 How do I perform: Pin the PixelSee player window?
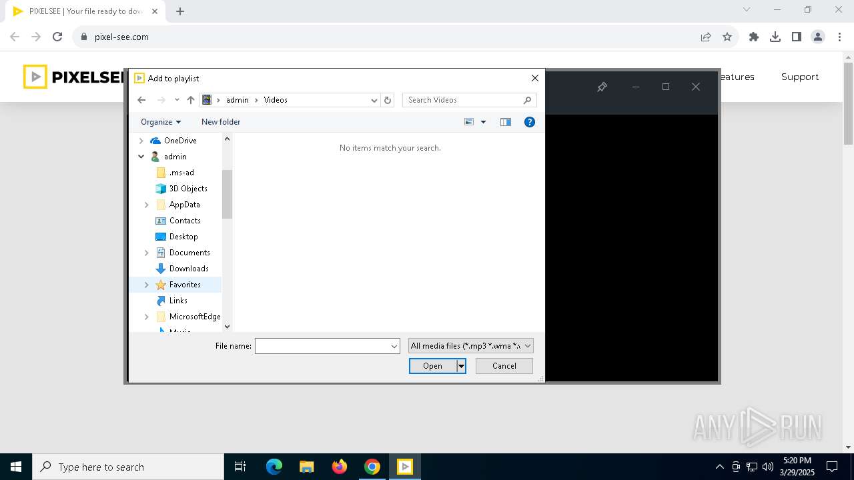point(602,87)
